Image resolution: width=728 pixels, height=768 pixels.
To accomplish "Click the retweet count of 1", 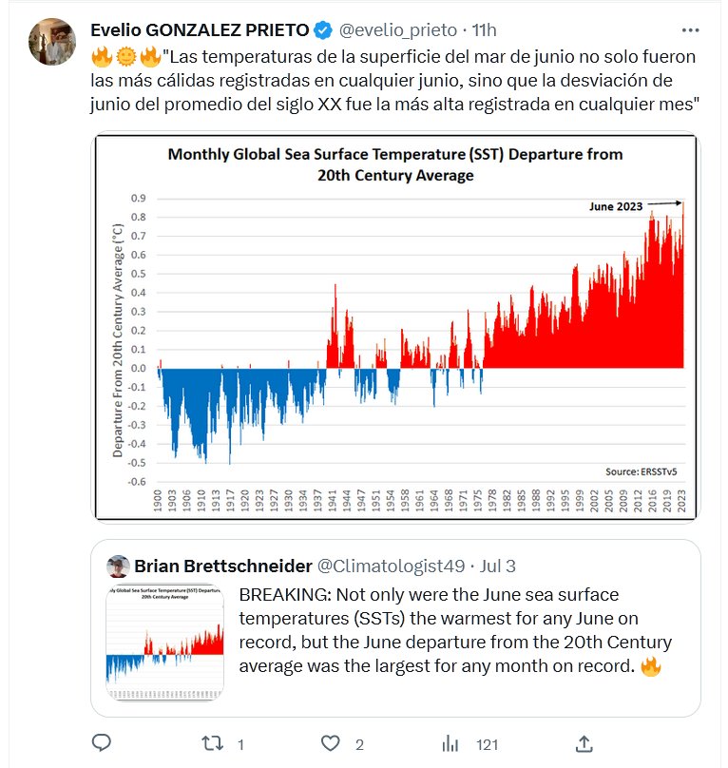I will point(241,744).
